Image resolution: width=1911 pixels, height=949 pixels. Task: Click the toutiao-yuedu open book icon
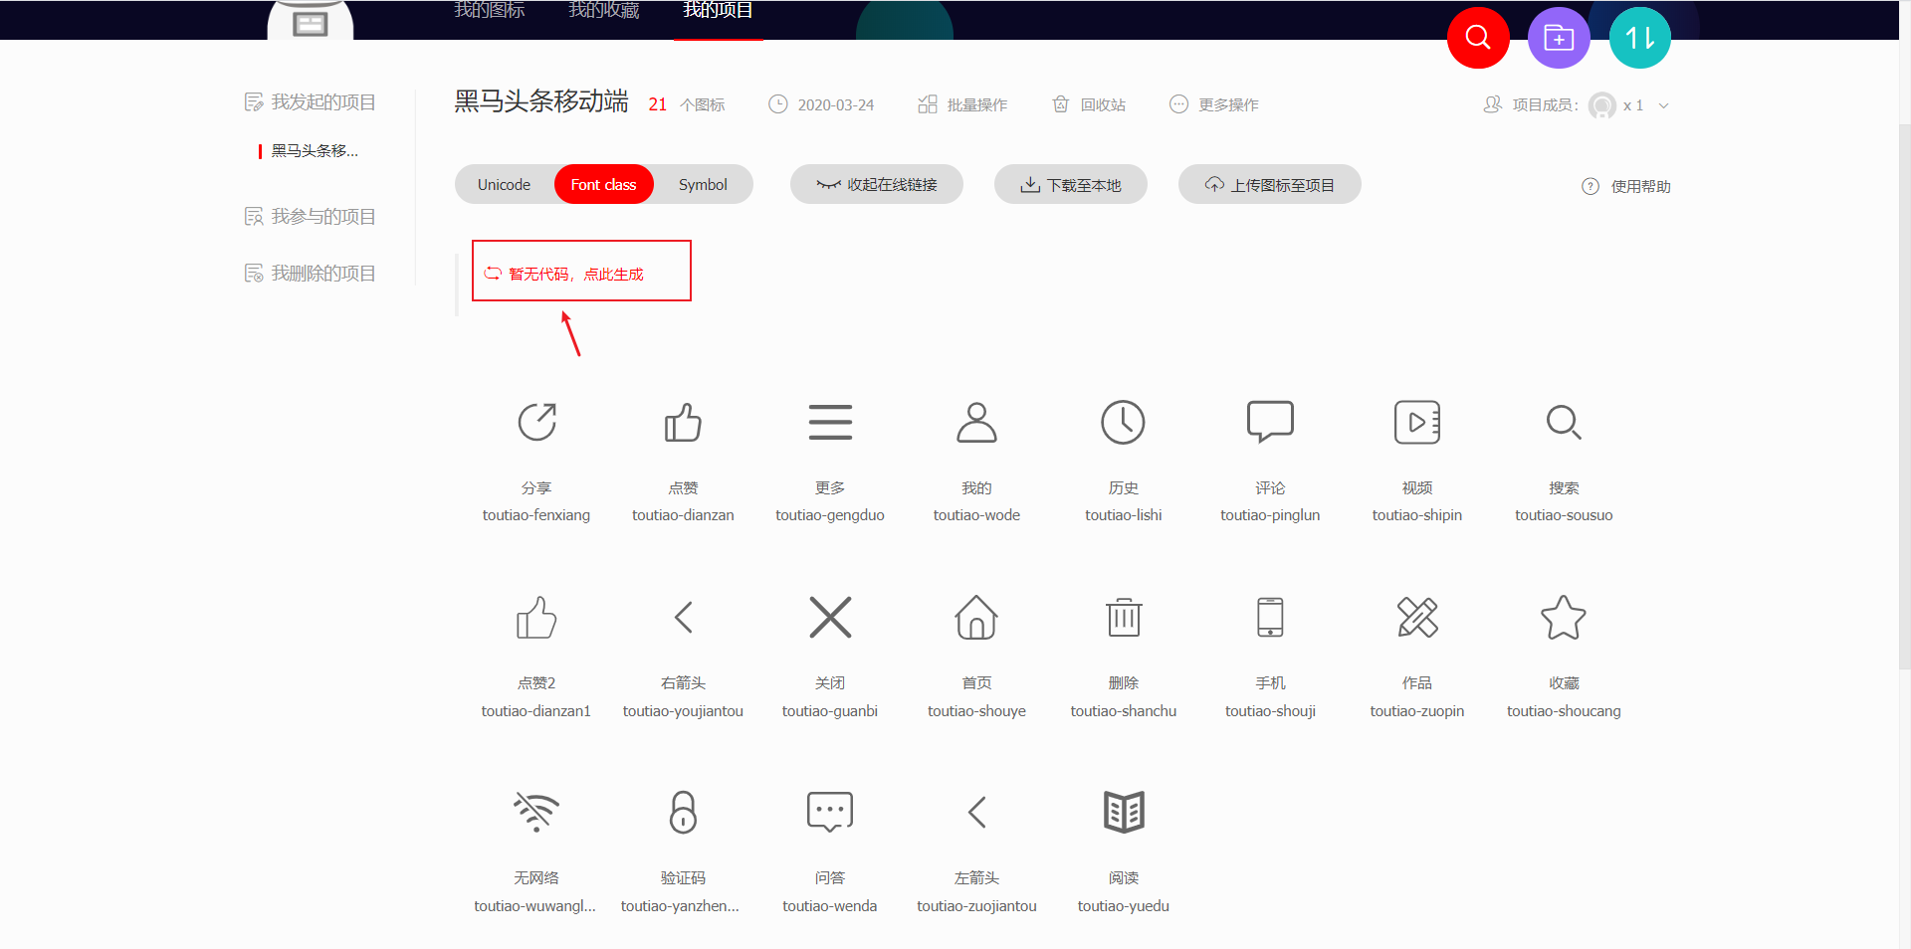[1123, 813]
